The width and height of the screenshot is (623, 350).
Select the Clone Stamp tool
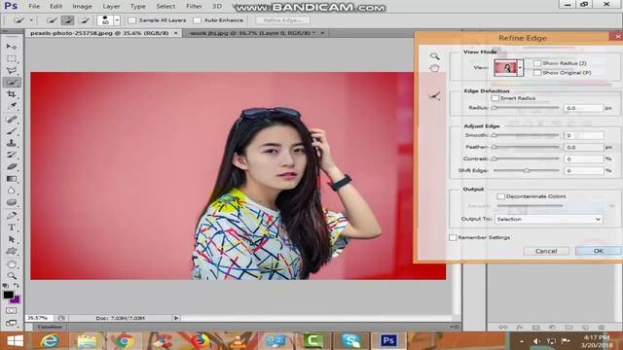pos(12,143)
